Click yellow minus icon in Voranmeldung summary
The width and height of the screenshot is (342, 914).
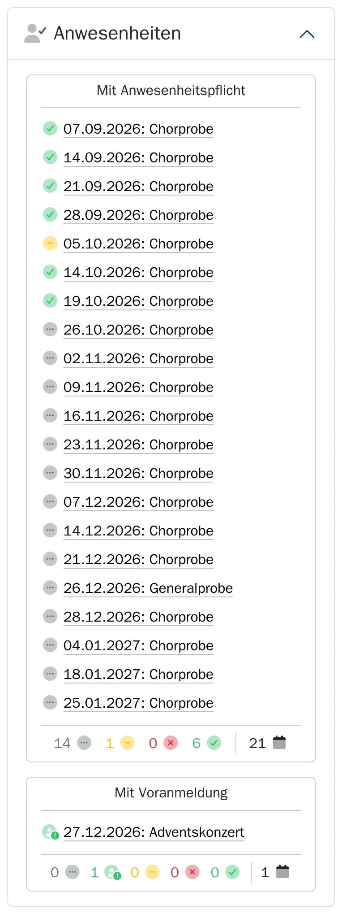(152, 872)
